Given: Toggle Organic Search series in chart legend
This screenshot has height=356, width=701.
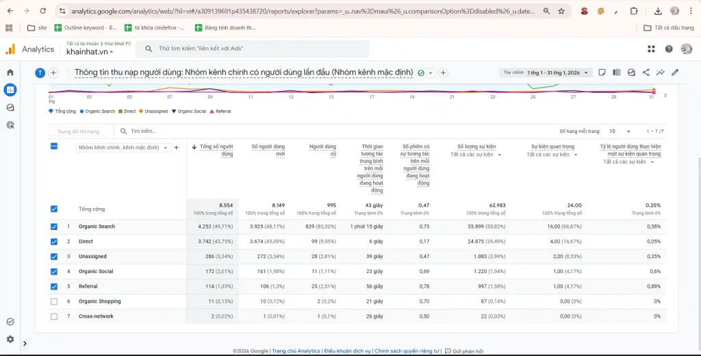Looking at the screenshot, I should (x=97, y=112).
